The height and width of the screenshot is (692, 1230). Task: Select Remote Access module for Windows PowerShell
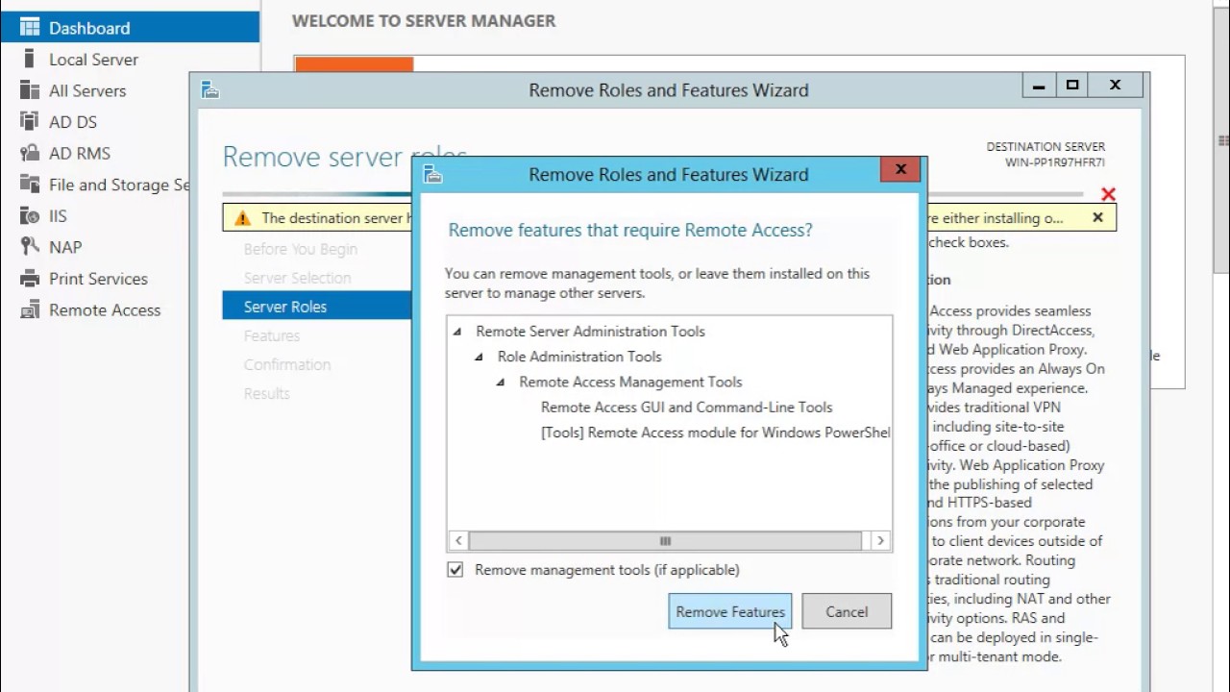(715, 432)
